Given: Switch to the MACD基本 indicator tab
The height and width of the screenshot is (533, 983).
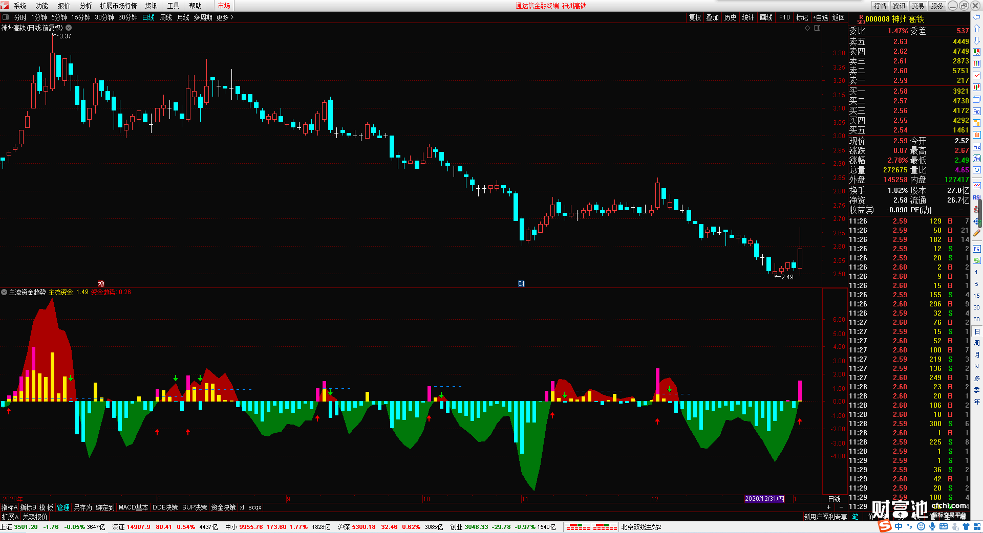Looking at the screenshot, I should 133,507.
